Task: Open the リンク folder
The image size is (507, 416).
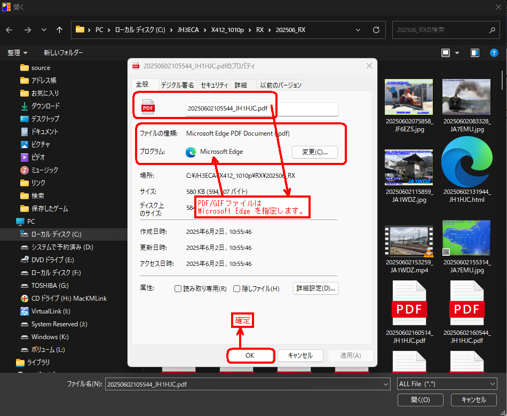Action: pyautogui.click(x=33, y=183)
